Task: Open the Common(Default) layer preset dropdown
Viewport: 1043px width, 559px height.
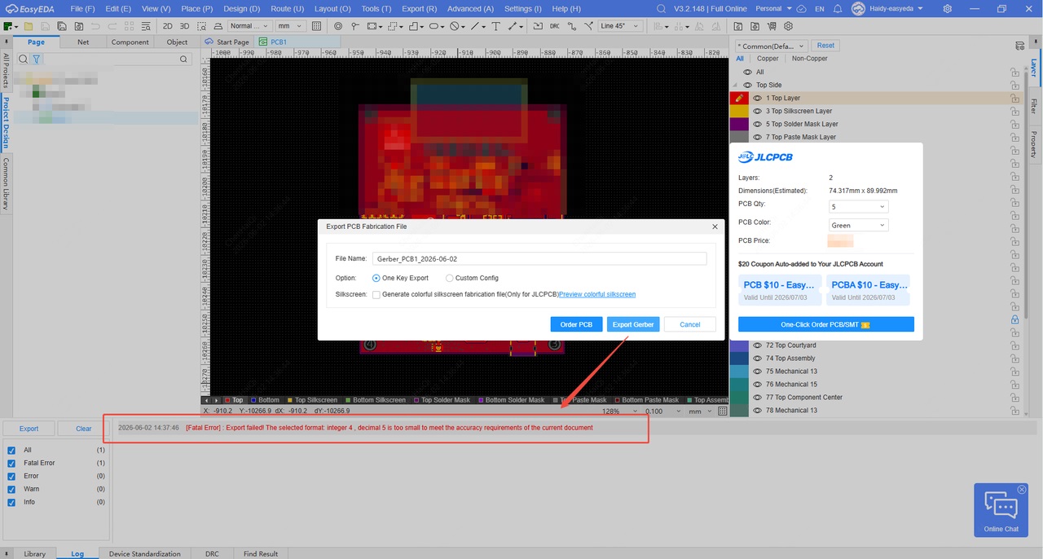Action: (x=770, y=46)
